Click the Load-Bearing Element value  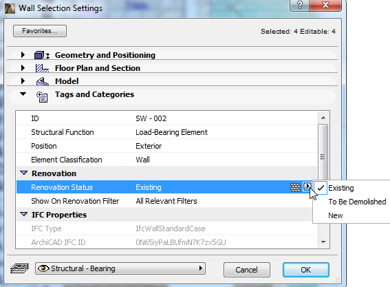pos(171,132)
